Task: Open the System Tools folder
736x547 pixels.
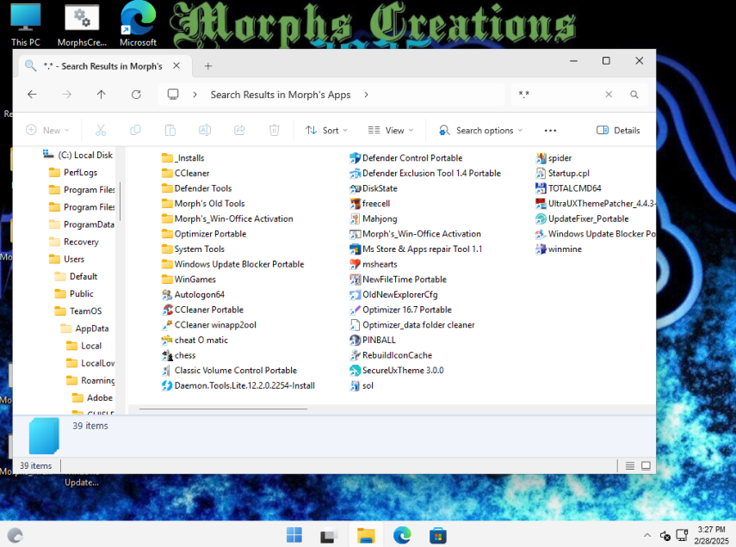Action: (194, 249)
